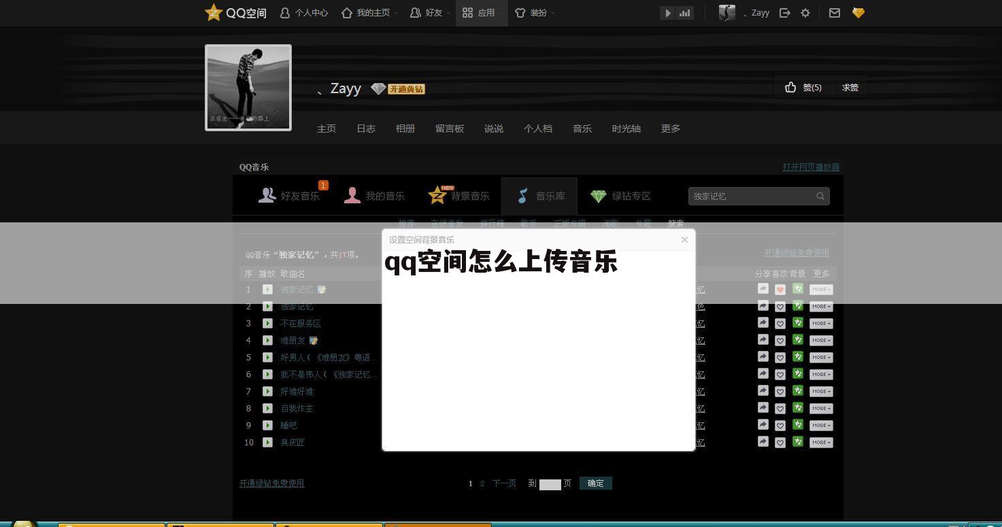The image size is (1002, 527).
Task: Click the 求赞 button
Action: pyautogui.click(x=850, y=87)
